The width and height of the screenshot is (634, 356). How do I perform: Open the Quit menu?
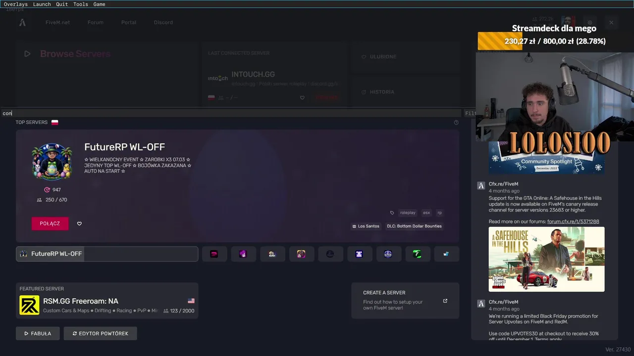62,4
